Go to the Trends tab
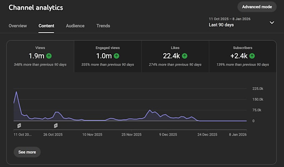This screenshot has width=284, height=167. tap(103, 26)
